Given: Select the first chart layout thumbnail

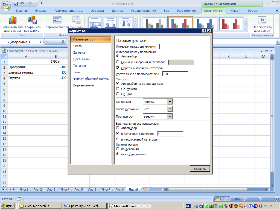Looking at the screenshot, I should point(95,22).
